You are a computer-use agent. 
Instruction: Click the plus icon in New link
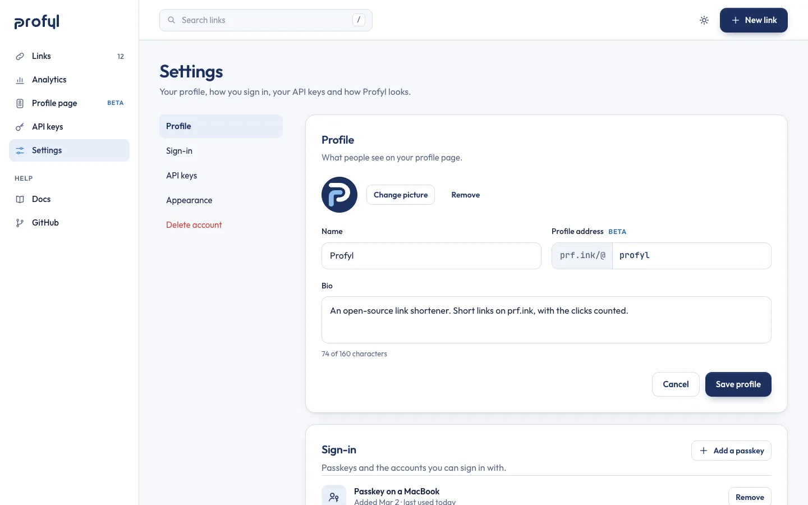tap(736, 20)
